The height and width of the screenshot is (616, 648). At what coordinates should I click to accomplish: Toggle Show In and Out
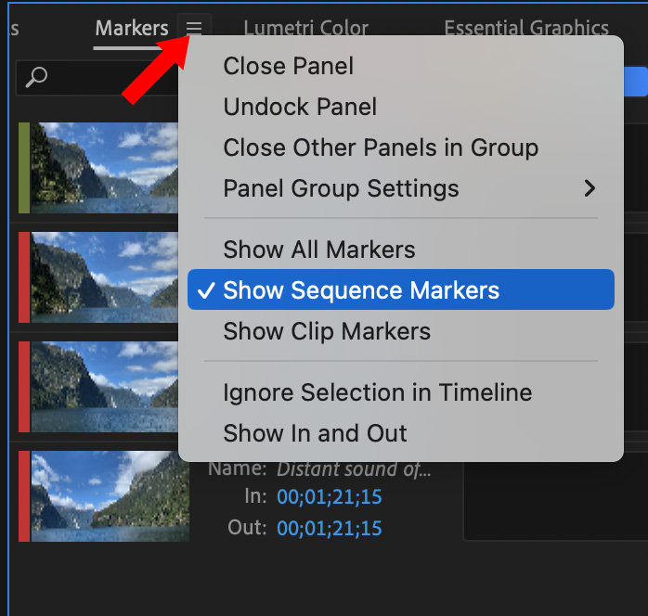point(315,433)
